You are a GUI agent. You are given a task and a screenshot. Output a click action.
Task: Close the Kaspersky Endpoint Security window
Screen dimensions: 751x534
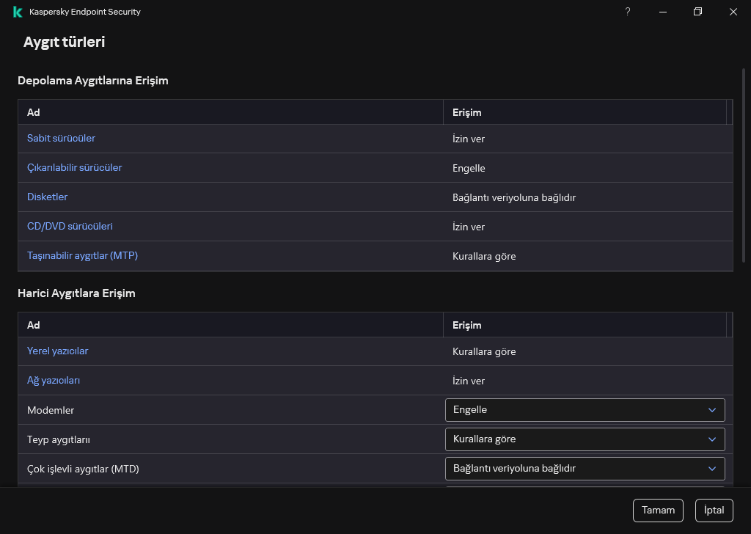pos(733,12)
